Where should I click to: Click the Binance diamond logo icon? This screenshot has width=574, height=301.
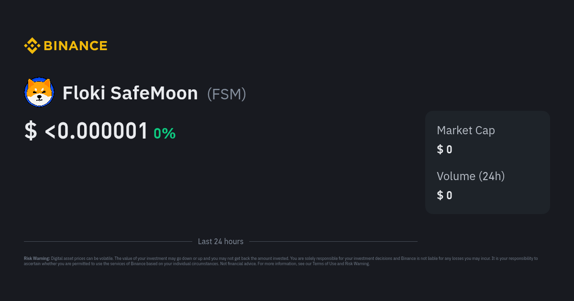pyautogui.click(x=32, y=46)
